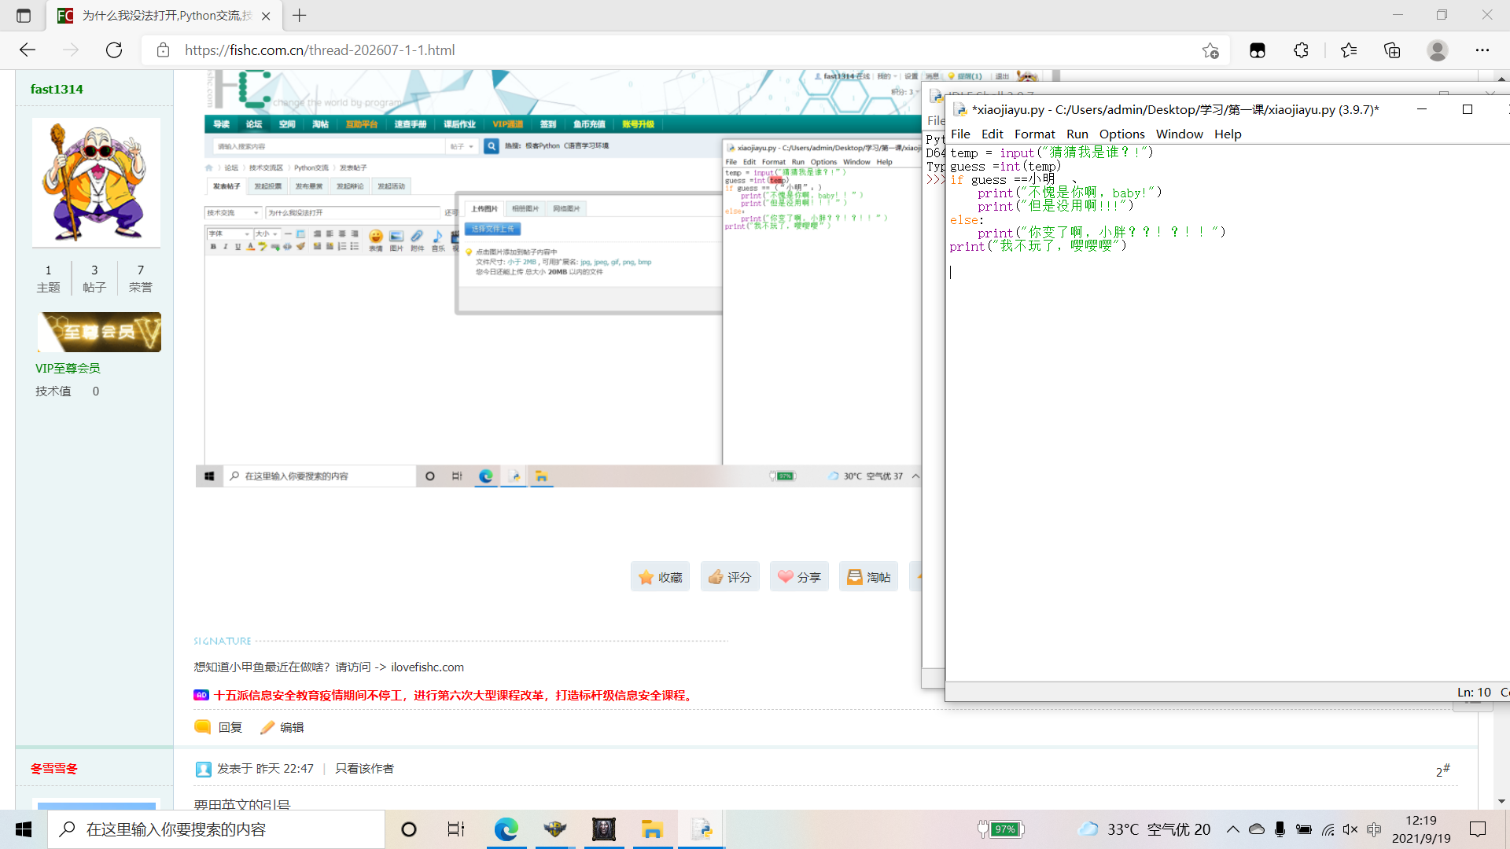Open network Wi-Fi tray icon
Image resolution: width=1510 pixels, height=849 pixels.
click(x=1328, y=829)
